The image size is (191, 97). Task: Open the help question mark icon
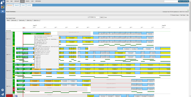click(x=3, y=90)
